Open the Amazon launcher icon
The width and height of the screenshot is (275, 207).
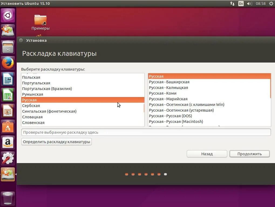coord(8,143)
